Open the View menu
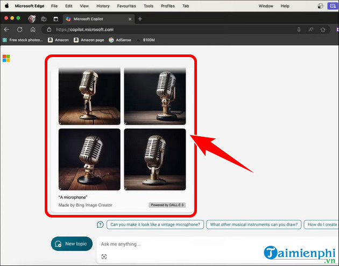The height and width of the screenshot is (266, 339). 84,6
